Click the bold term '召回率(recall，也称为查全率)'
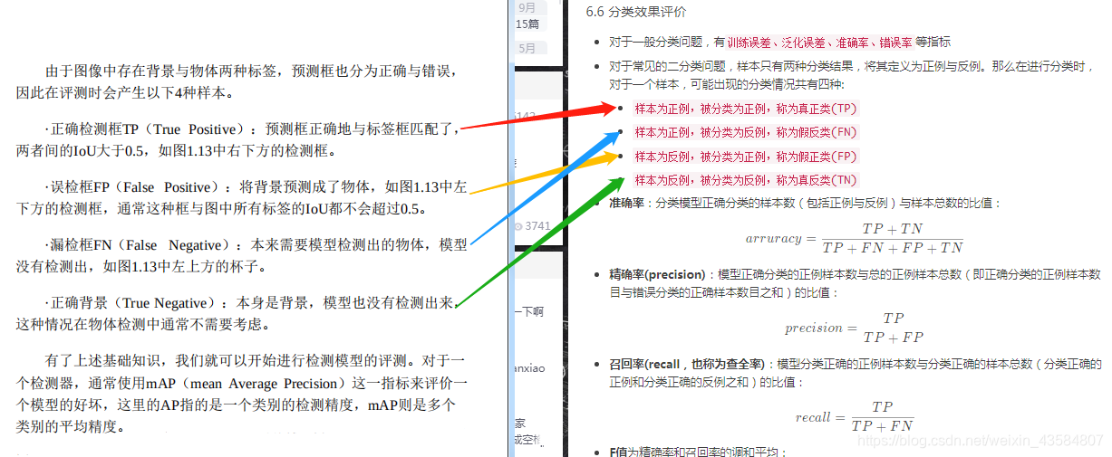 (688, 364)
